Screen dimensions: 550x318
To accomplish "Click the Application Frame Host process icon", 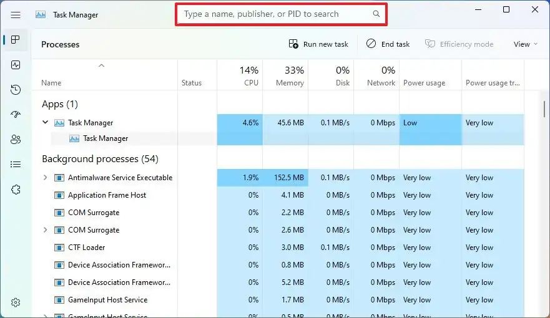I will pos(59,195).
